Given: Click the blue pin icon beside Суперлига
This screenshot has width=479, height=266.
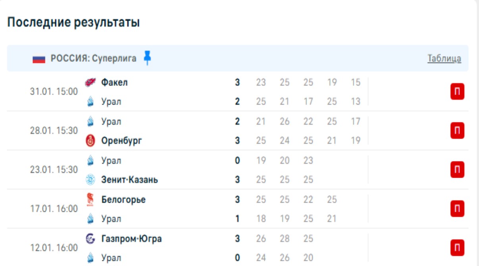Looking at the screenshot, I should click(148, 58).
